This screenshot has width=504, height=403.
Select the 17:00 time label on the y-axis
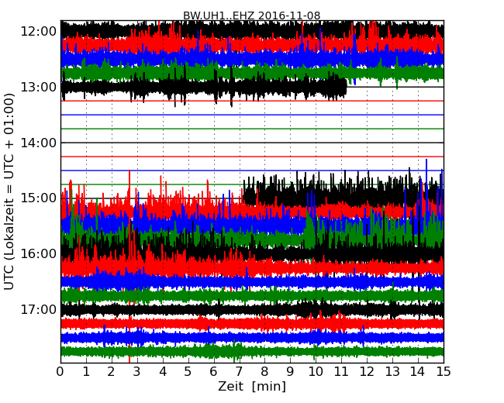[x=39, y=310]
